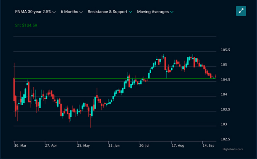
Task: Open the Highcharts.com credit link
Action: (233, 149)
